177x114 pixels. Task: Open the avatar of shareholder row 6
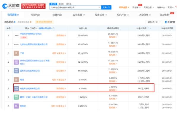(x=16, y=80)
